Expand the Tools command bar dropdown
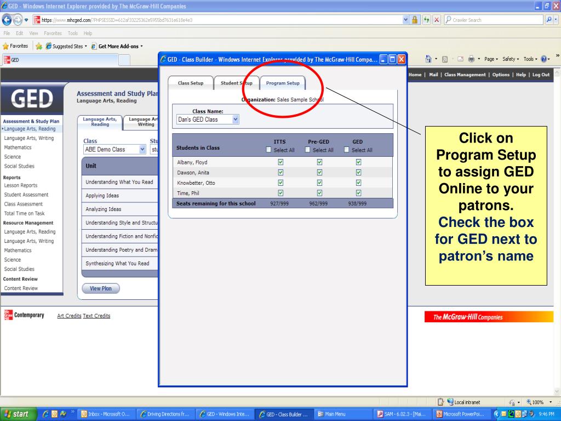Screen dimensions: 561x421 tap(530, 59)
